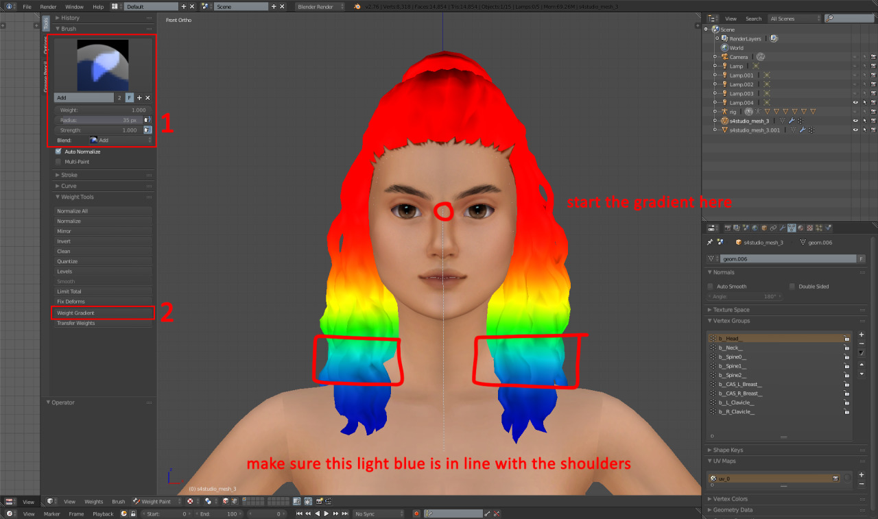Image resolution: width=878 pixels, height=519 pixels.
Task: Play animation in reverse
Action: pyautogui.click(x=318, y=514)
